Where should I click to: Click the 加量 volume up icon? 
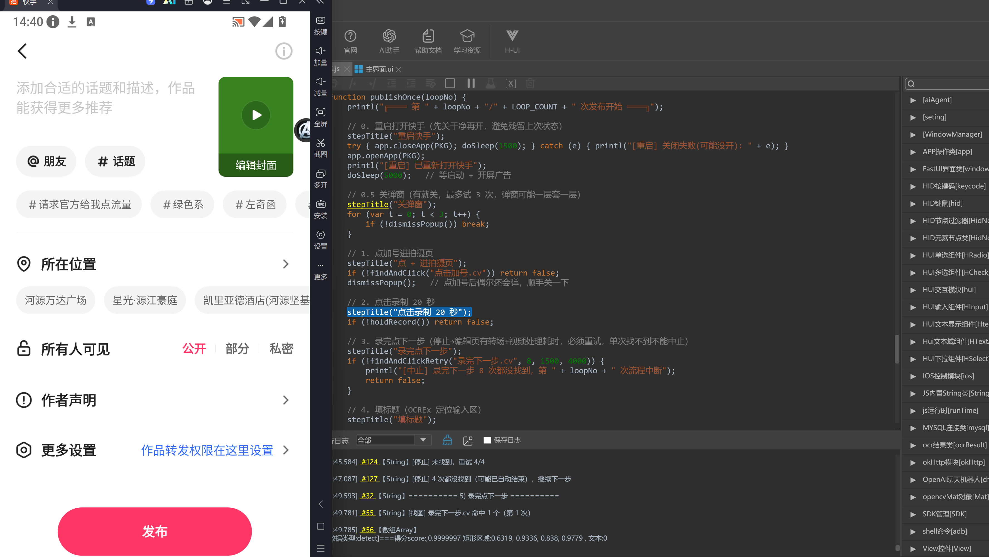click(x=321, y=56)
